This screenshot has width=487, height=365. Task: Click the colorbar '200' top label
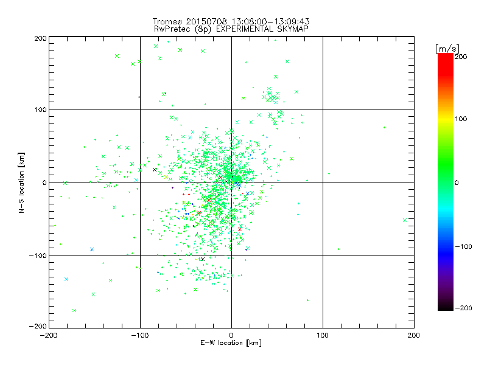461,57
